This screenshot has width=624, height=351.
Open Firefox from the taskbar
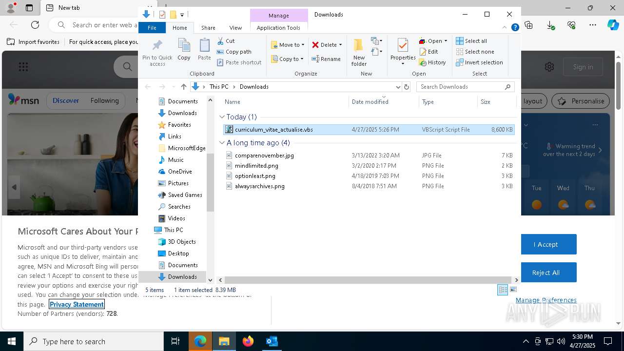(248, 341)
